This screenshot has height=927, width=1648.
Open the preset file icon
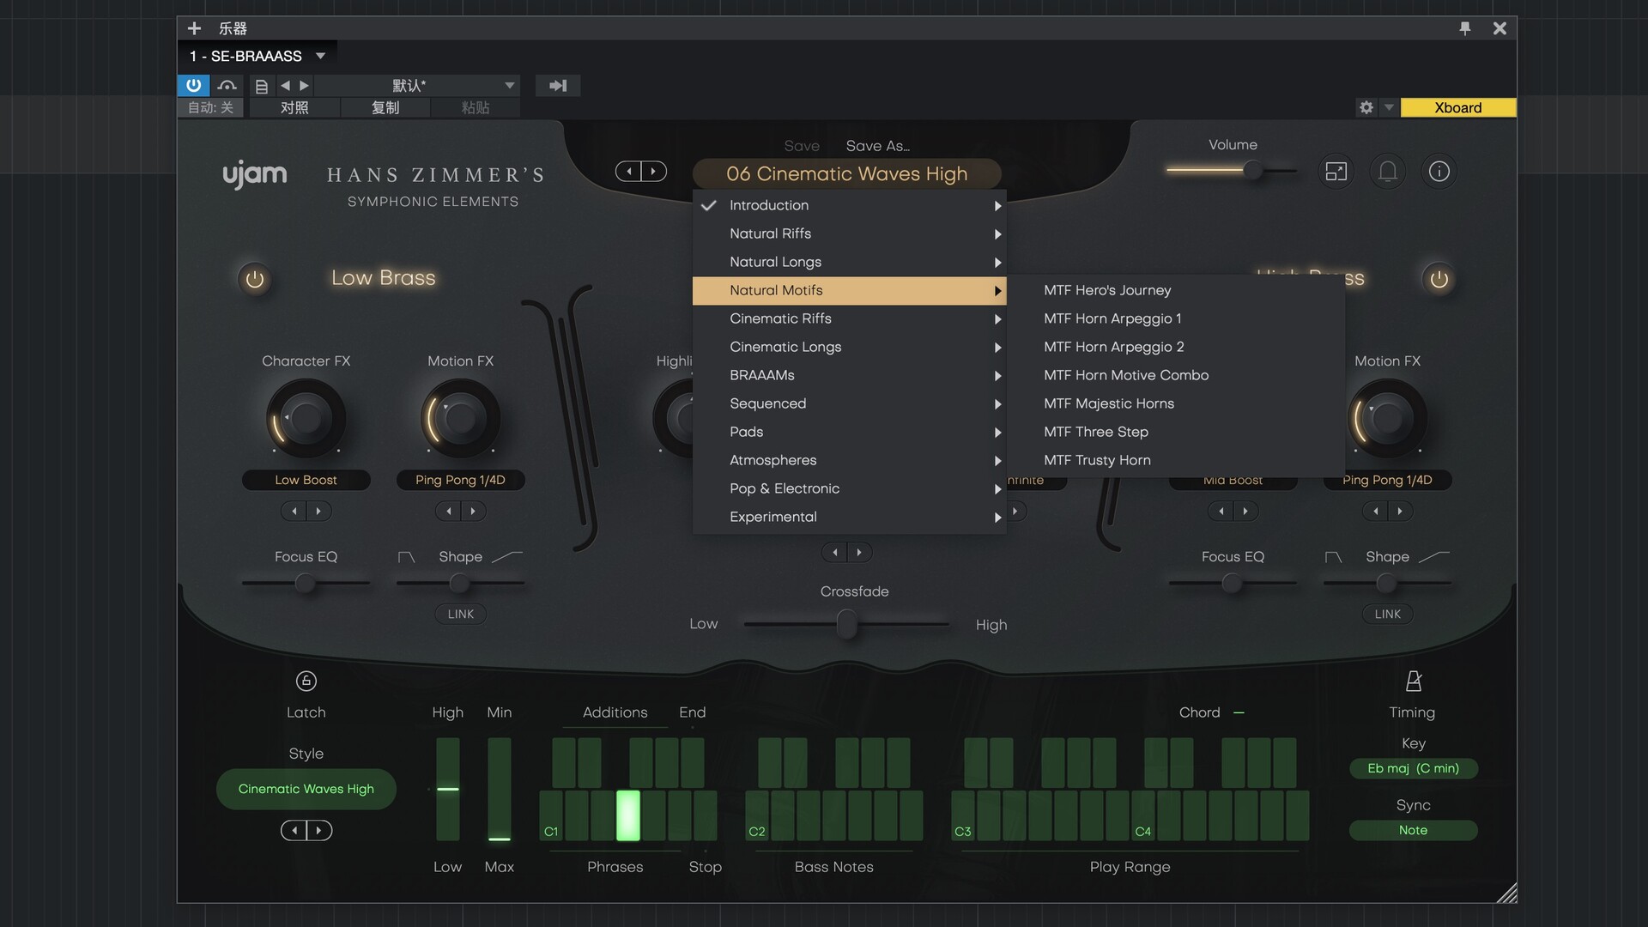click(262, 86)
